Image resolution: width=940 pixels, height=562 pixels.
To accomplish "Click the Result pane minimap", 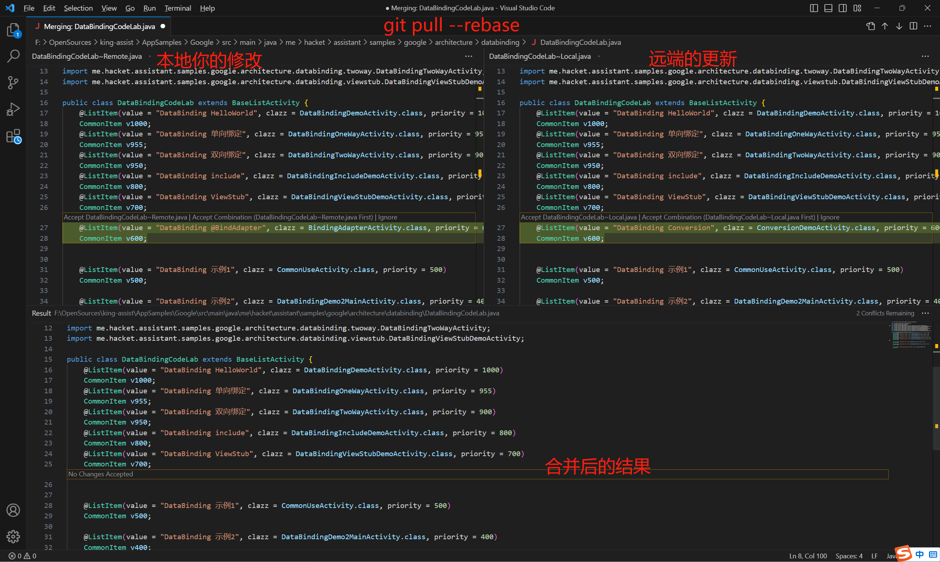I will [x=910, y=335].
